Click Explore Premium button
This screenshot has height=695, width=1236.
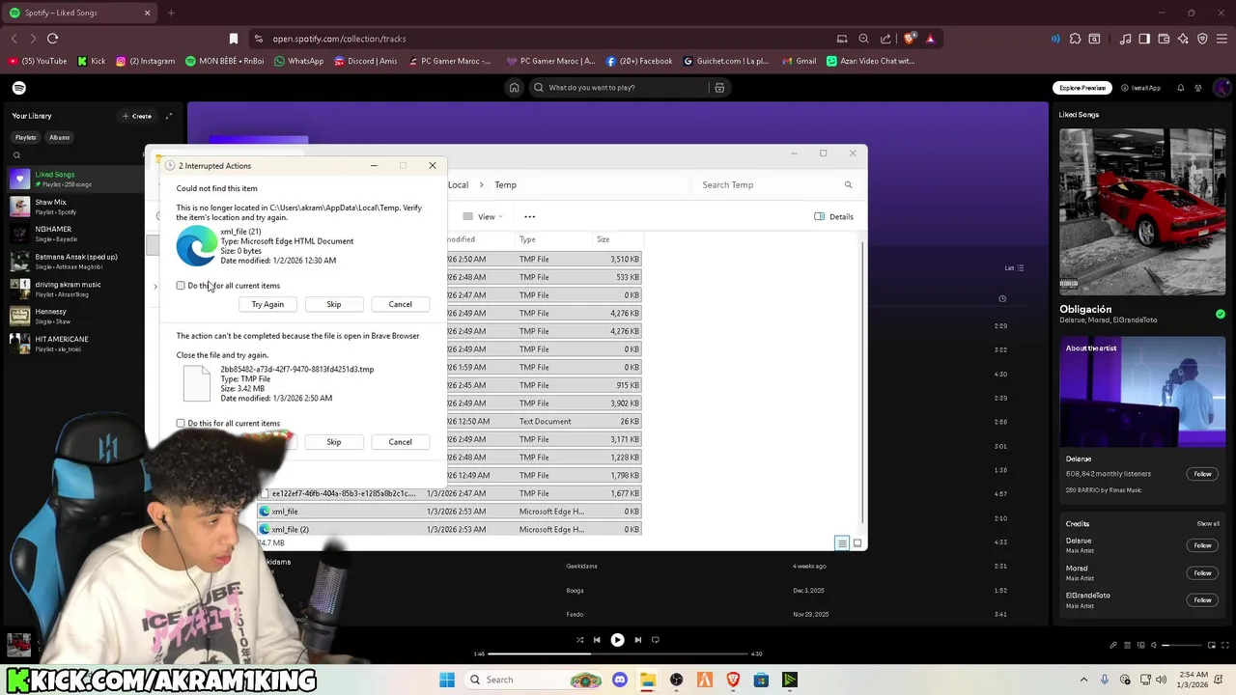pos(1082,88)
